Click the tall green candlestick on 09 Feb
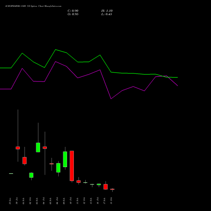Viewport: 211px width, 211px height. 65,159
